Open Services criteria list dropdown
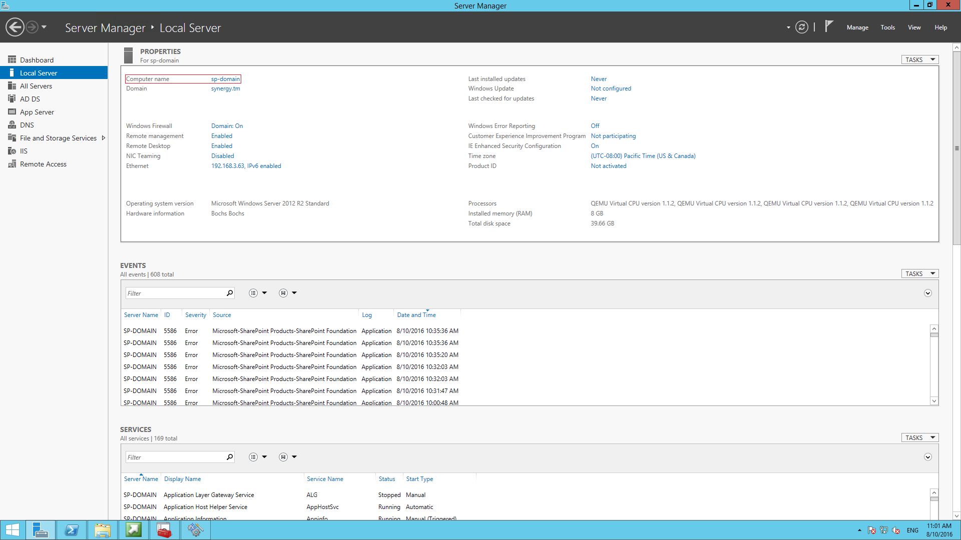The image size is (961, 540). coord(258,457)
